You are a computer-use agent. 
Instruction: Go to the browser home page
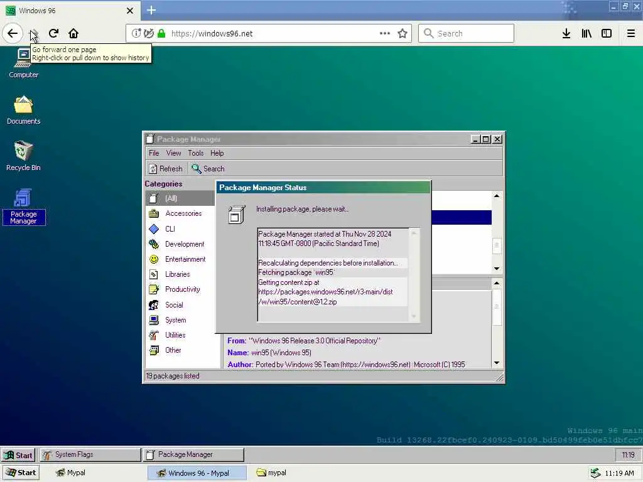pyautogui.click(x=73, y=33)
